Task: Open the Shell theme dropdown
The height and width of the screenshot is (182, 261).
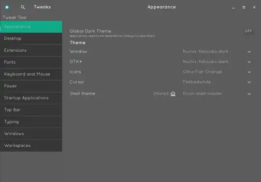Action: pyautogui.click(x=217, y=94)
